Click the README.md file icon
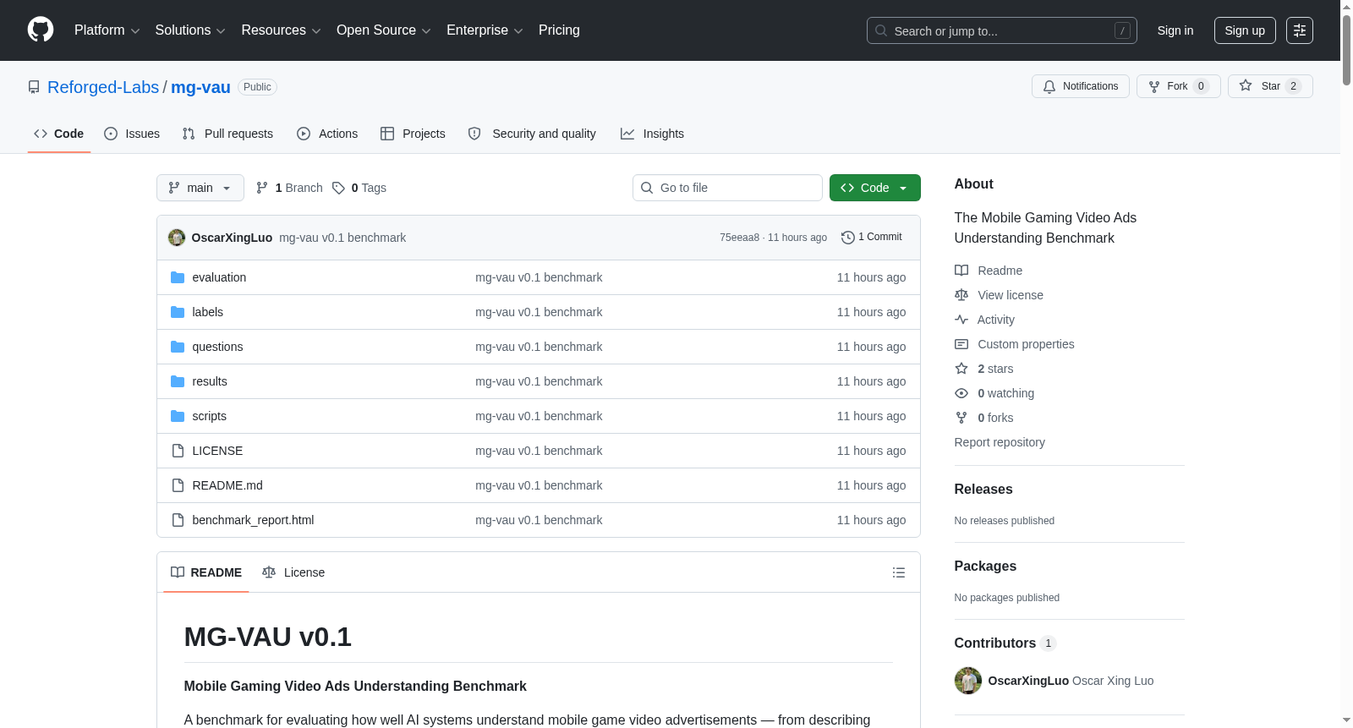This screenshot has width=1353, height=728. 178,485
